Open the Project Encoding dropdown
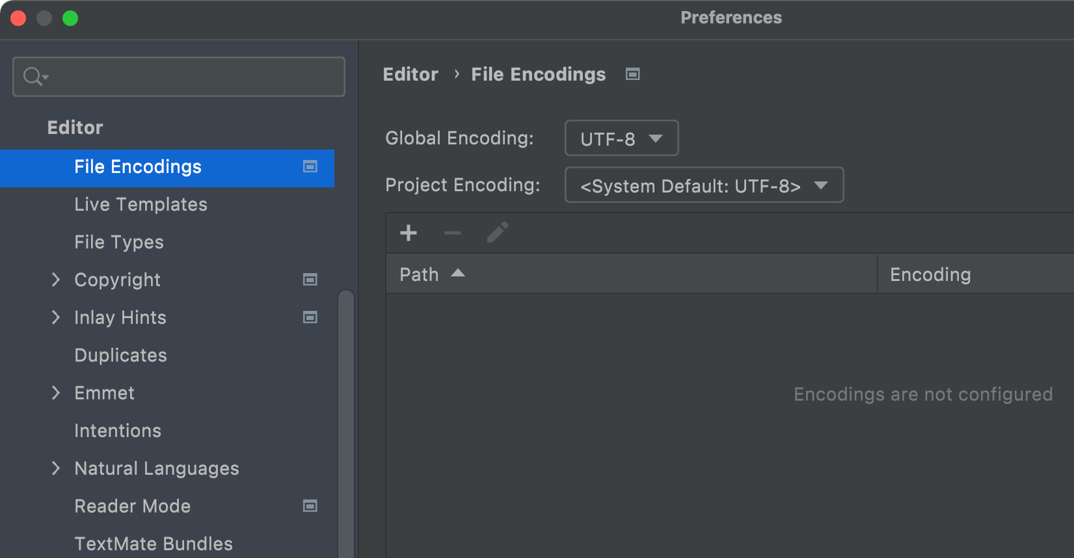Screen dimensions: 1074x558 point(703,185)
